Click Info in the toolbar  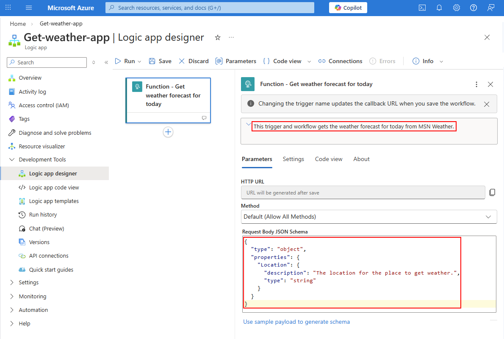click(x=423, y=61)
